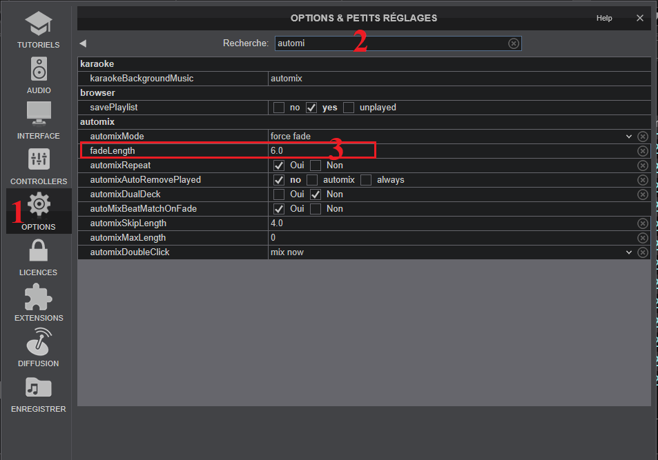Click the collapse arrow left of Recherche
This screenshot has height=460, width=658.
[x=83, y=43]
